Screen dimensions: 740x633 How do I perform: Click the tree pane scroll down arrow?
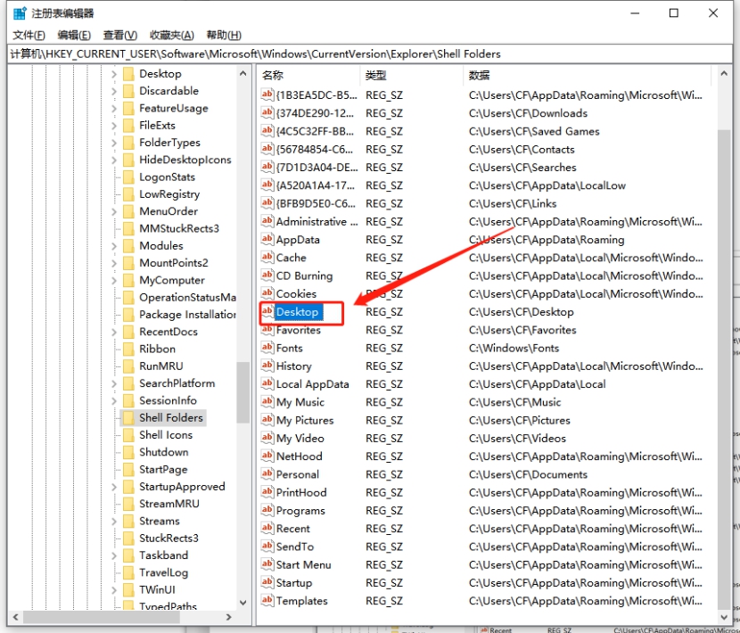243,603
